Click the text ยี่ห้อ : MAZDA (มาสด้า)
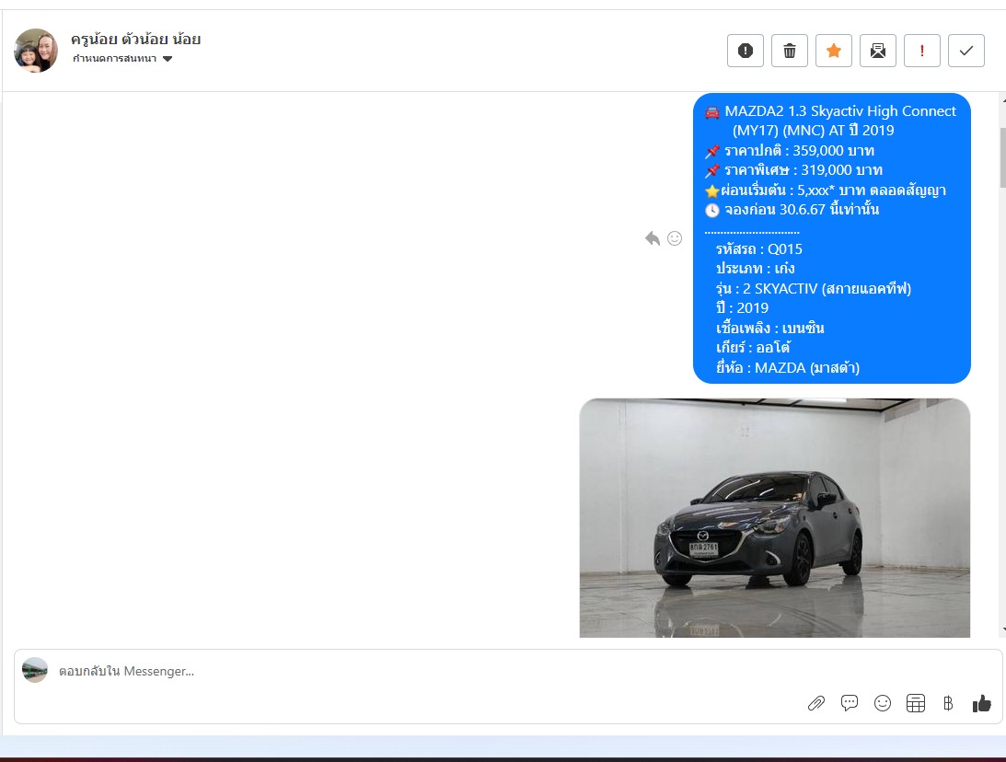 point(787,367)
